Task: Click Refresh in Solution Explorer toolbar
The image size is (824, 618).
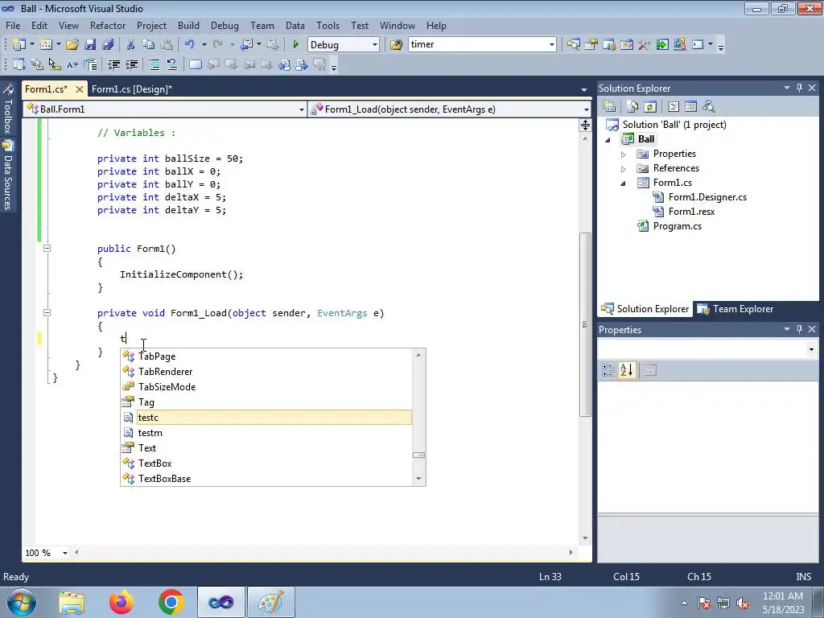Action: 650,107
